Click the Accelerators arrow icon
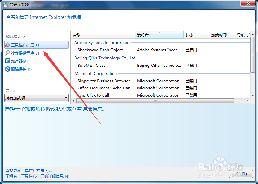Screen dimensions: 258x184 (8, 61)
